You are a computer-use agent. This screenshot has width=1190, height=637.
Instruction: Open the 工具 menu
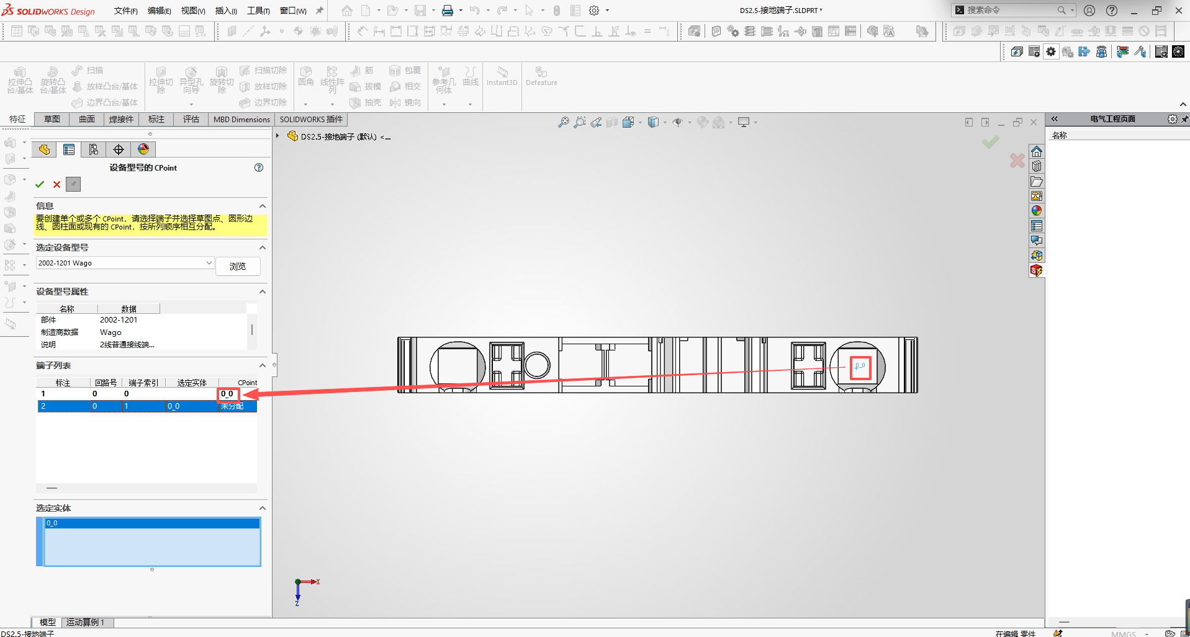pyautogui.click(x=258, y=11)
